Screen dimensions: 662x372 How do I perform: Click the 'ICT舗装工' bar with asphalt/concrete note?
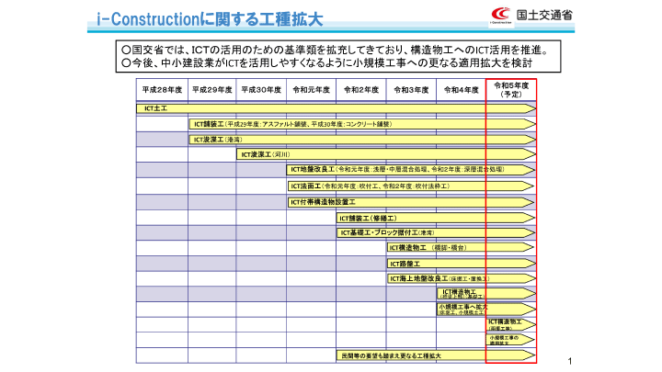362,124
